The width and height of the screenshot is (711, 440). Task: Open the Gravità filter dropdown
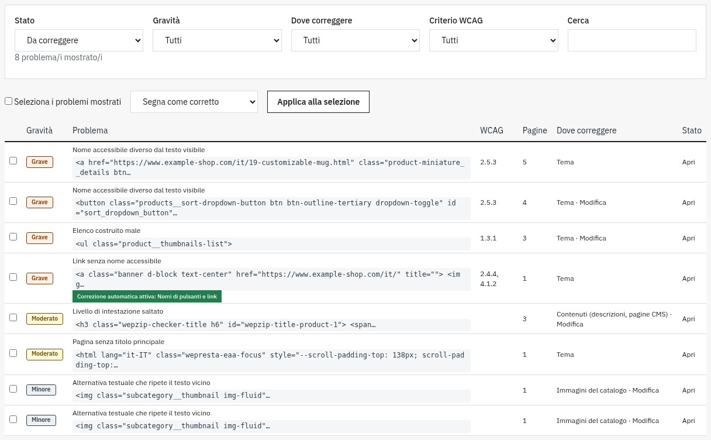click(x=217, y=40)
